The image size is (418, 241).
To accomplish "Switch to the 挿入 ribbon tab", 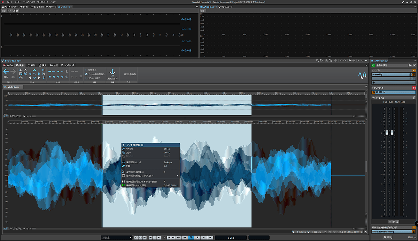I will (42, 65).
